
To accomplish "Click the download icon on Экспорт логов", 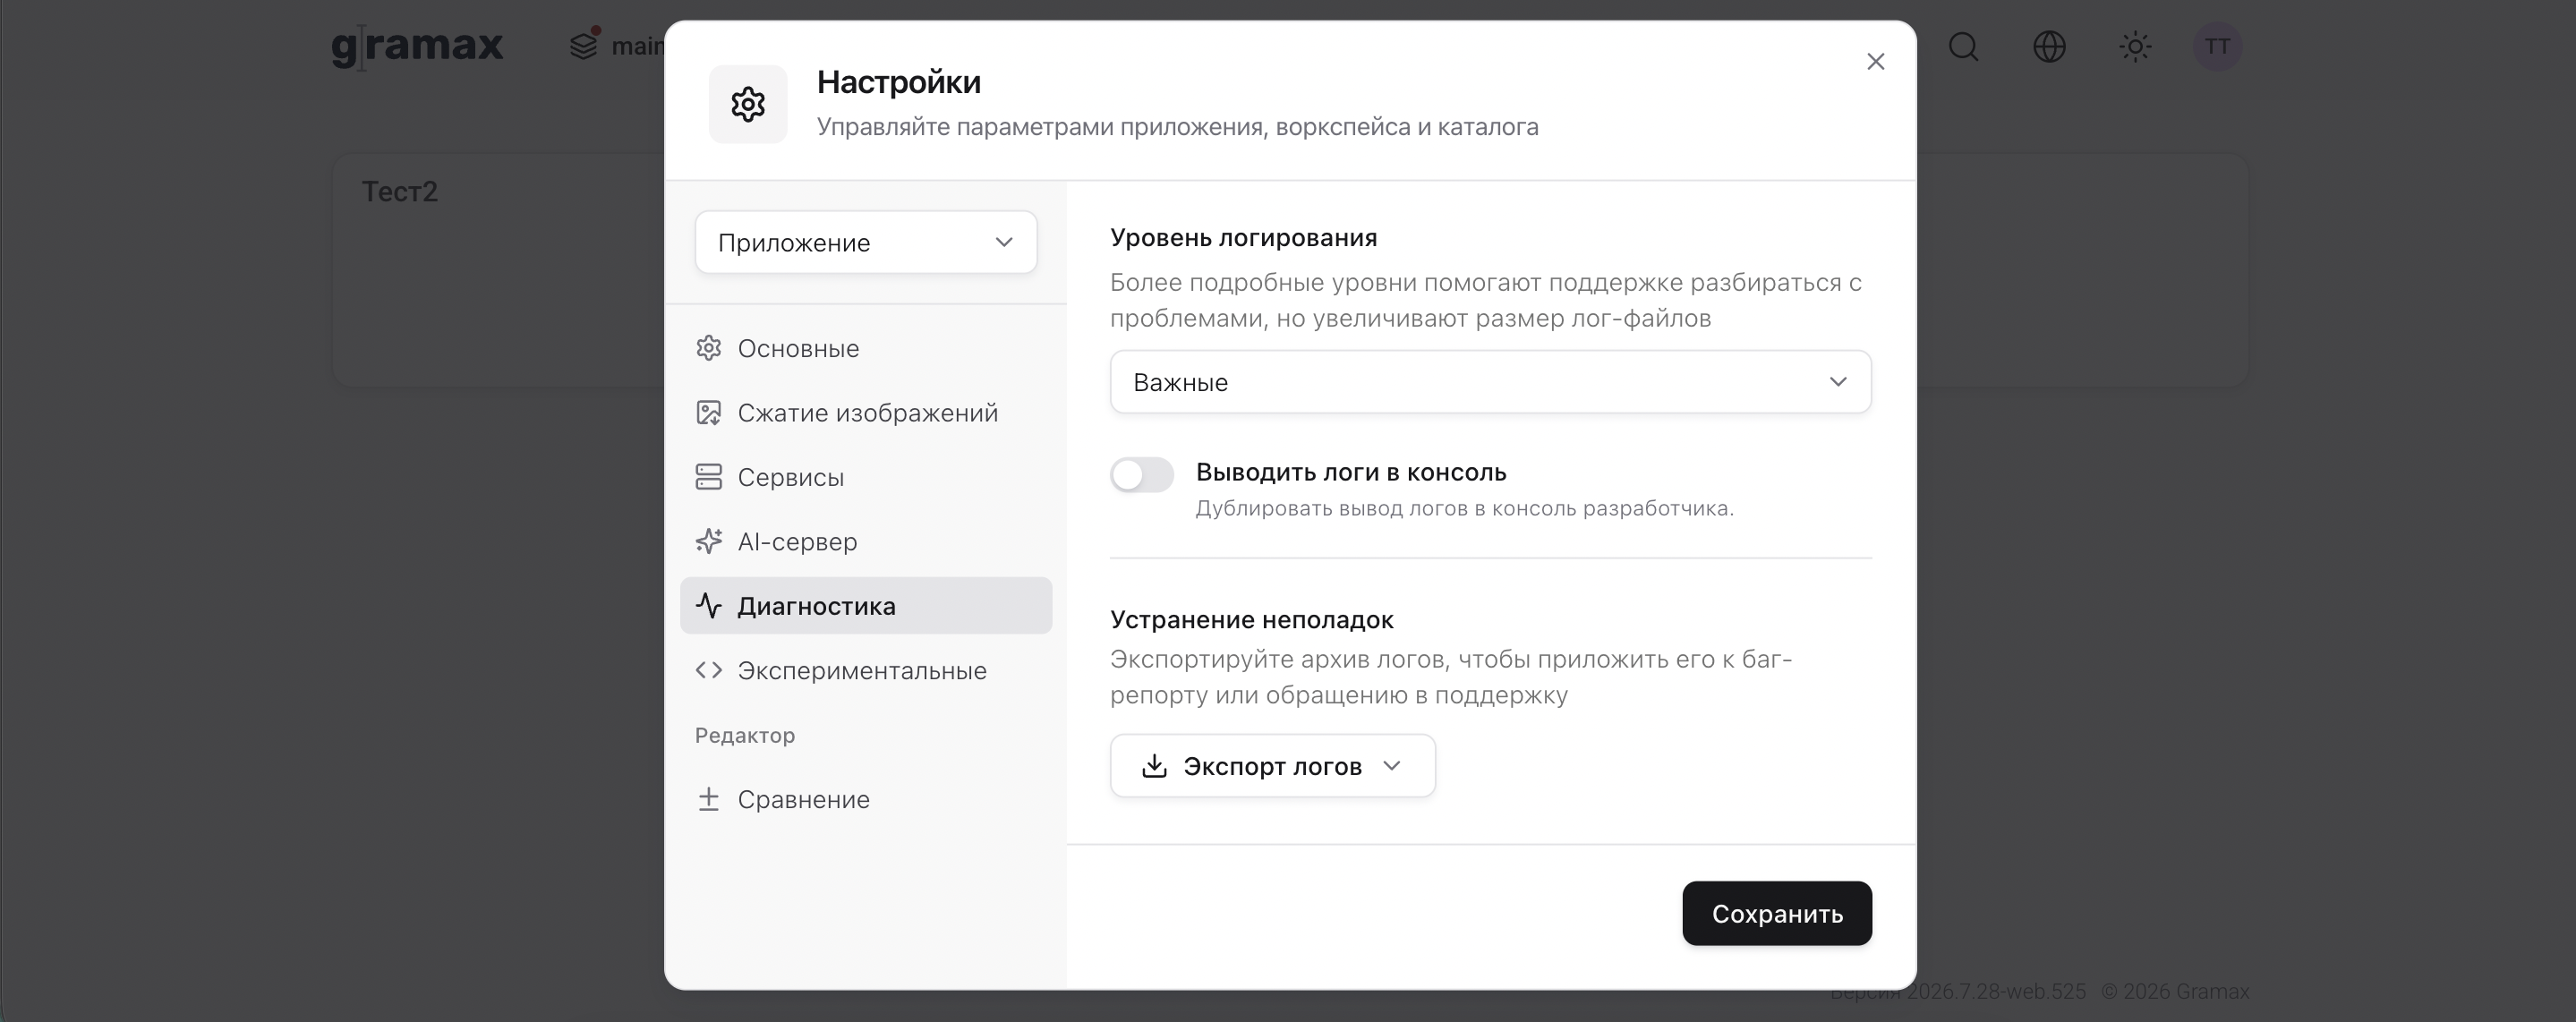I will coord(1155,766).
